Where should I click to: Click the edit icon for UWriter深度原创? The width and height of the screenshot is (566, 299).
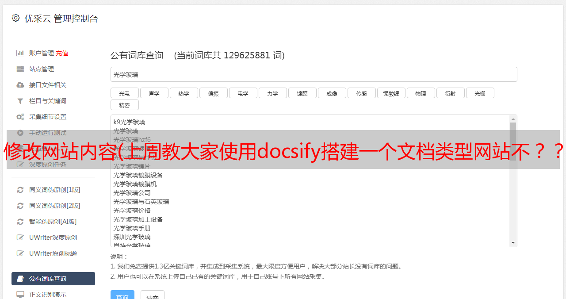(20, 238)
